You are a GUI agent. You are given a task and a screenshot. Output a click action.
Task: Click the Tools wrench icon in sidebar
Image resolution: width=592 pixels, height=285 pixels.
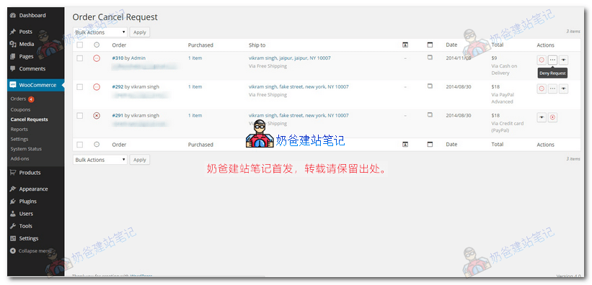tap(13, 226)
